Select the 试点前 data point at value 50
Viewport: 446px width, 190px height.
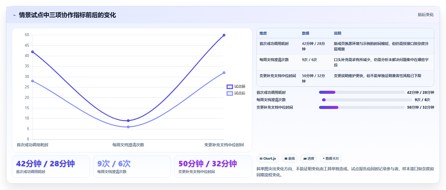[x=224, y=35]
